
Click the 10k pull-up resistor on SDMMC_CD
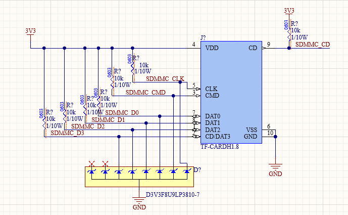click(x=289, y=33)
